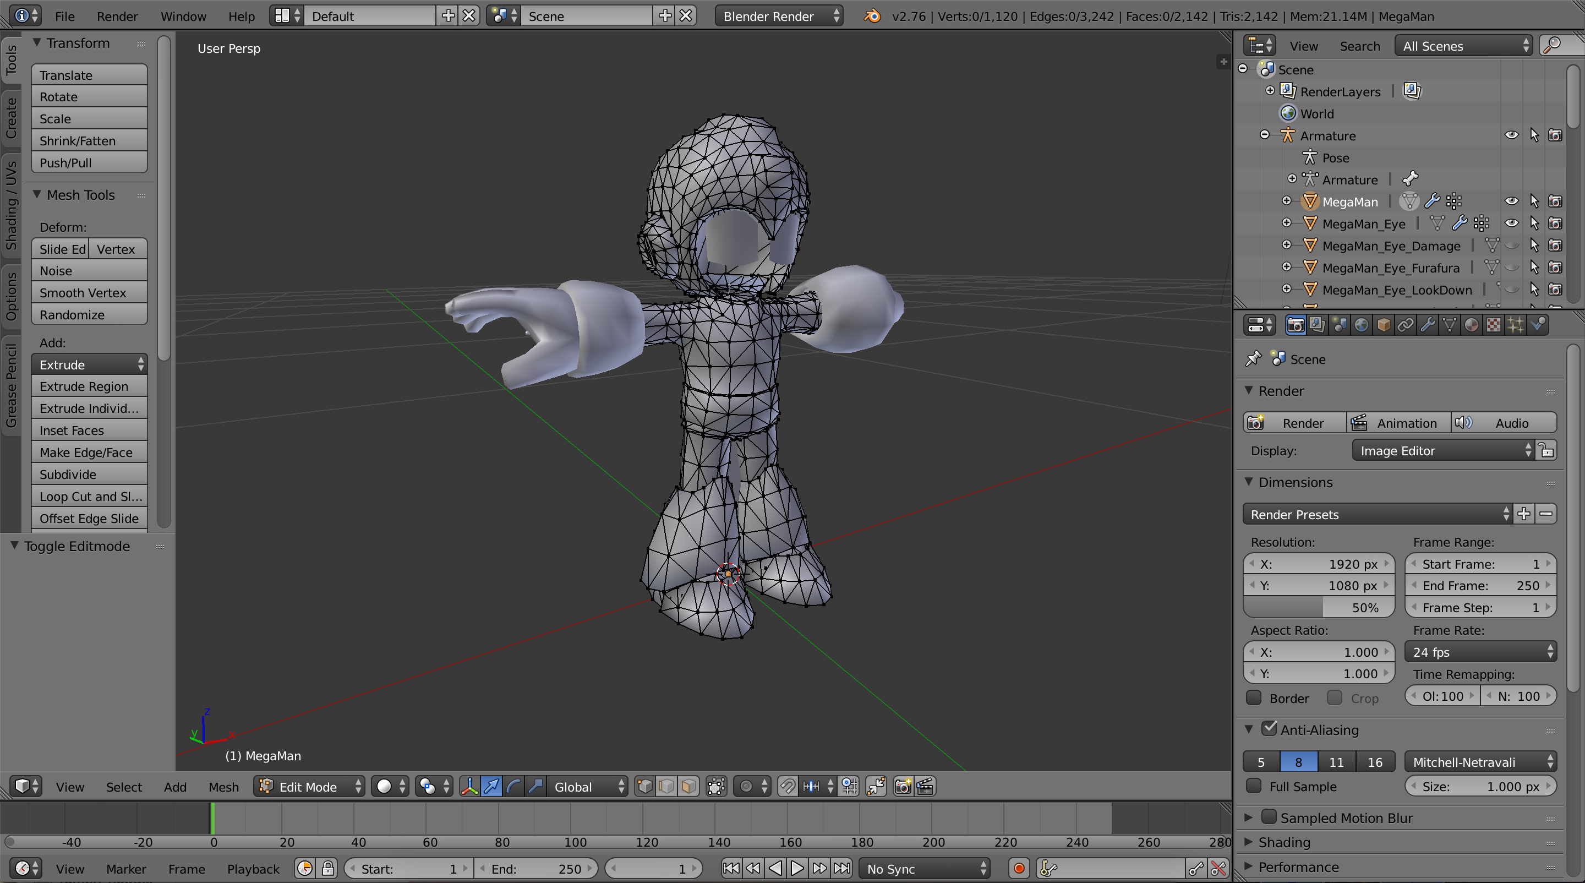Open the Global orientation dropdown
The image size is (1585, 883).
[588, 787]
